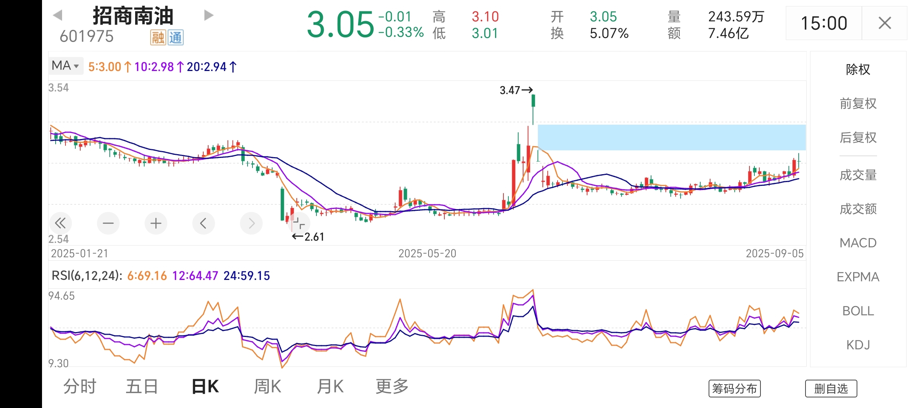Switch to the 月K monthly tab

pos(330,386)
